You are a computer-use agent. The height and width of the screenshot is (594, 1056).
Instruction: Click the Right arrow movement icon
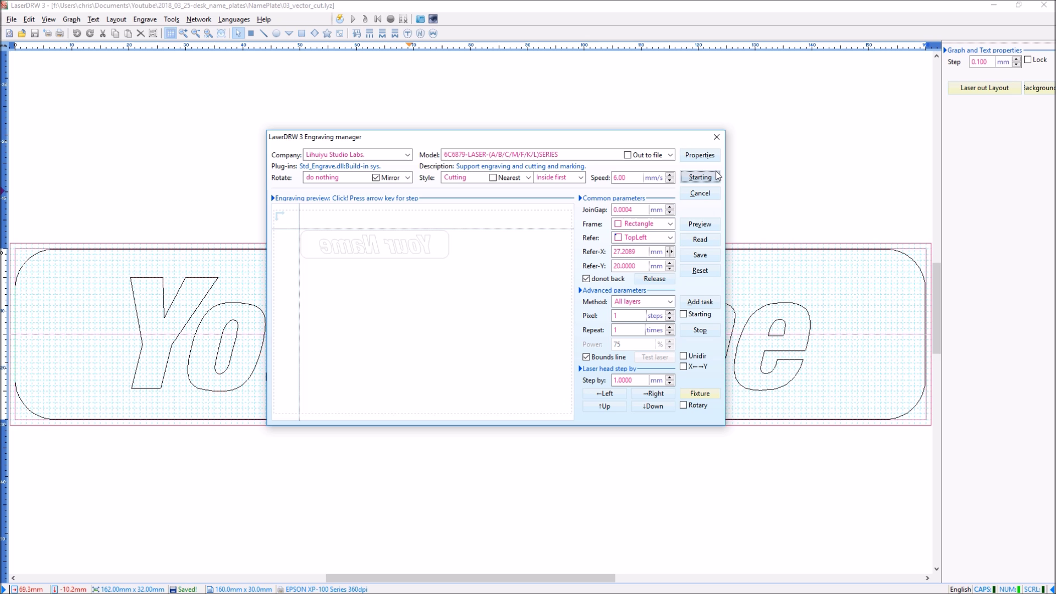point(653,393)
